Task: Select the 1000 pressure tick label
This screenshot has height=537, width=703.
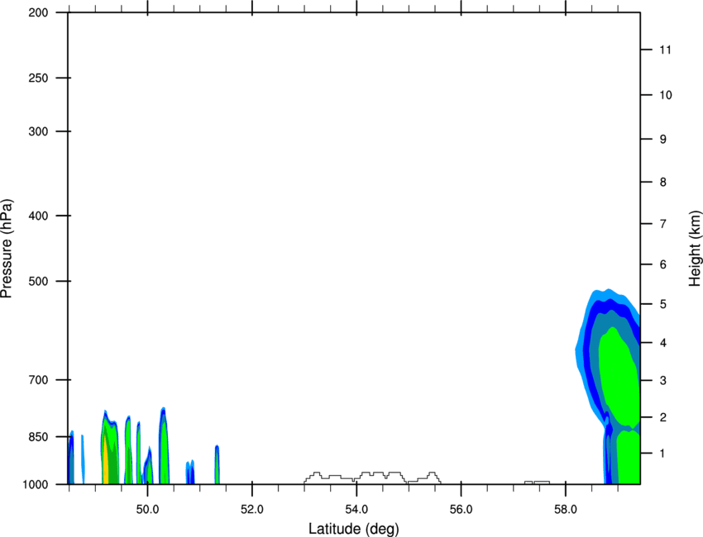Action: pos(36,484)
